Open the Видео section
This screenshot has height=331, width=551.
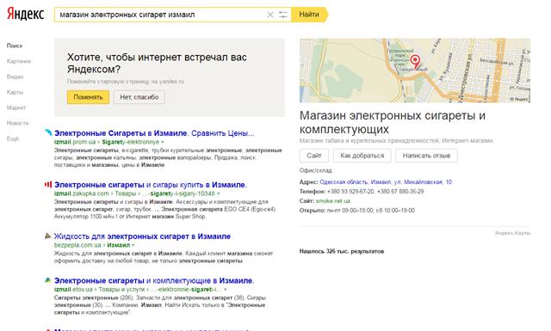(15, 77)
